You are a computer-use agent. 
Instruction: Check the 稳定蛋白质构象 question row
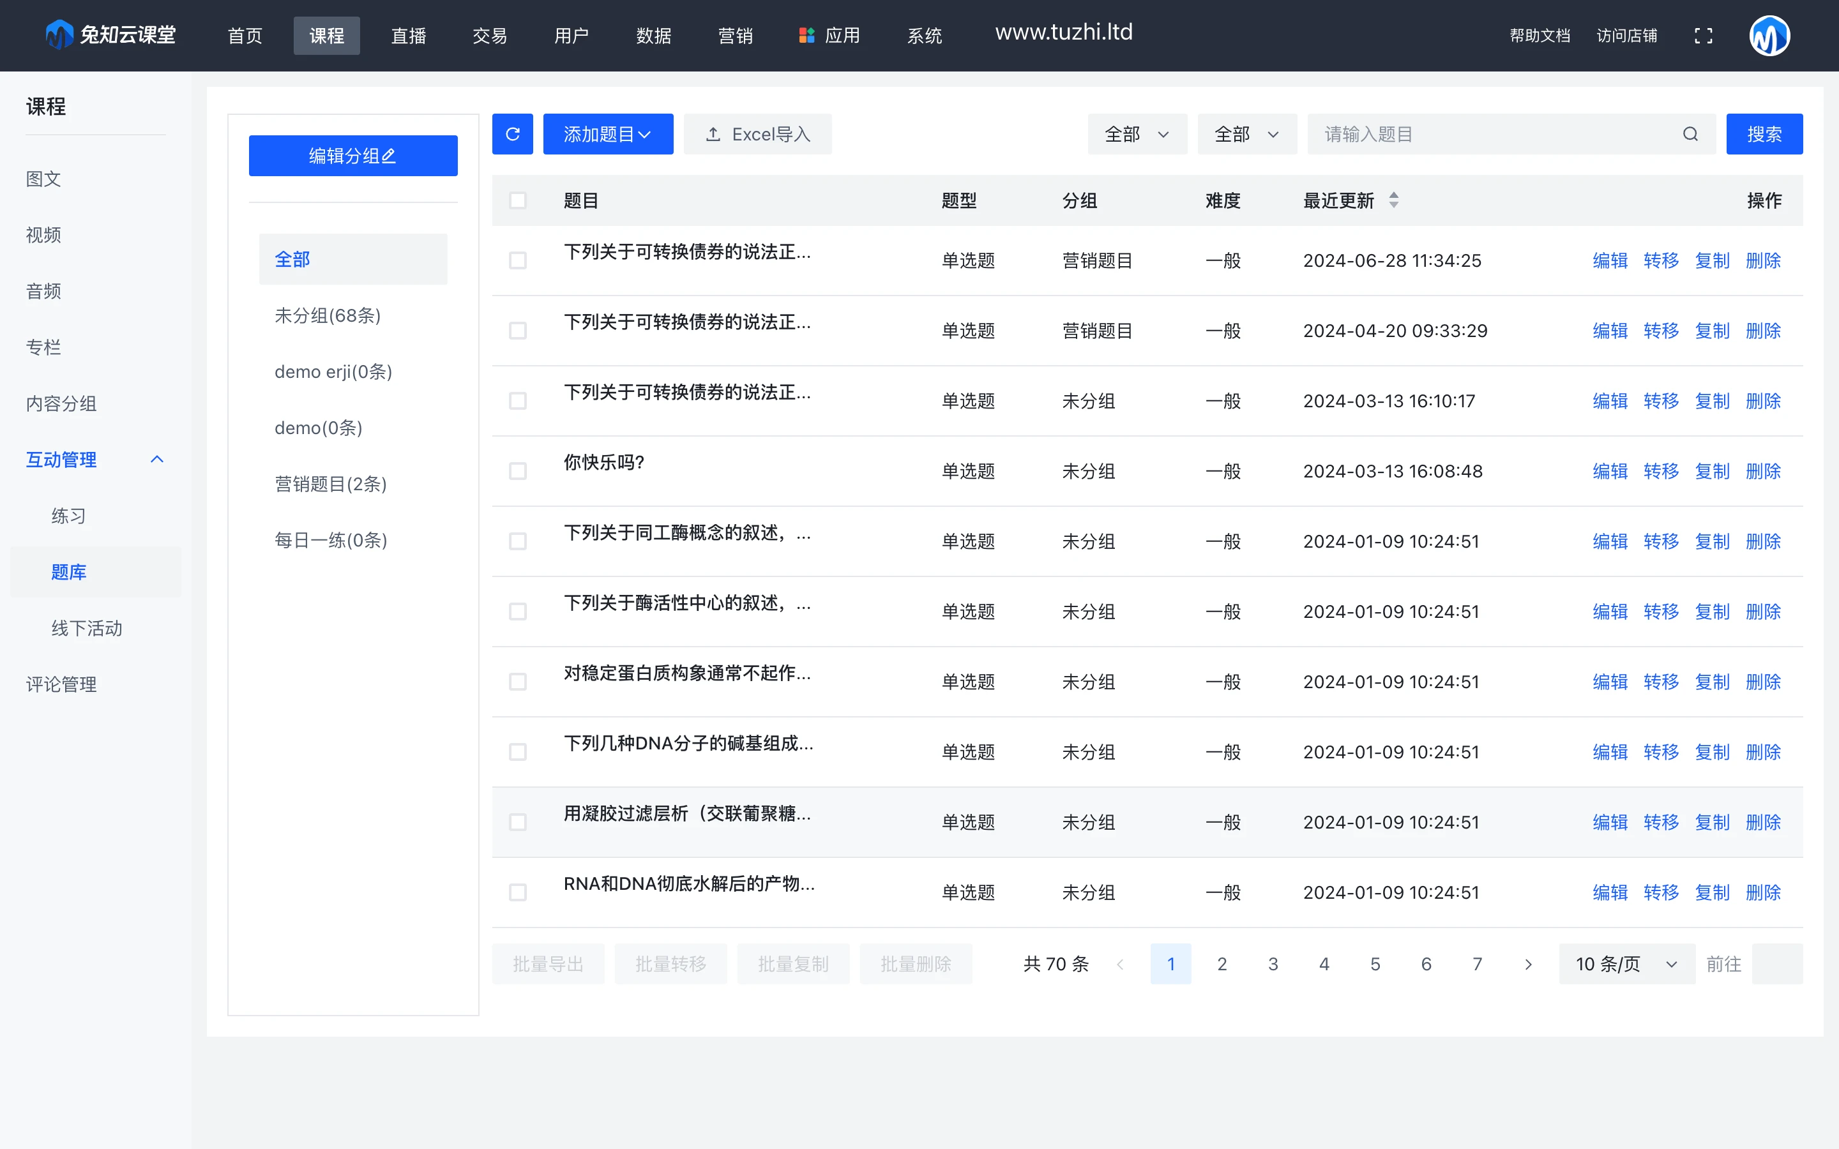[x=517, y=682]
